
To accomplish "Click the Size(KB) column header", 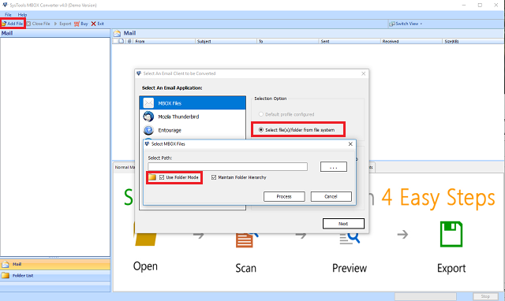I will pyautogui.click(x=473, y=42).
